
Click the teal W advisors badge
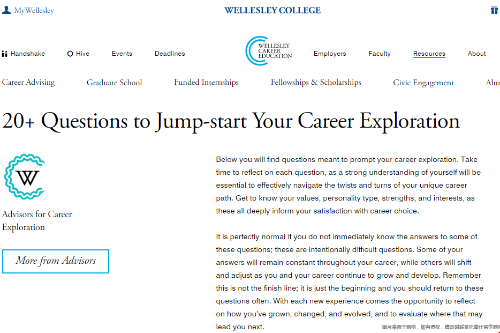25,176
